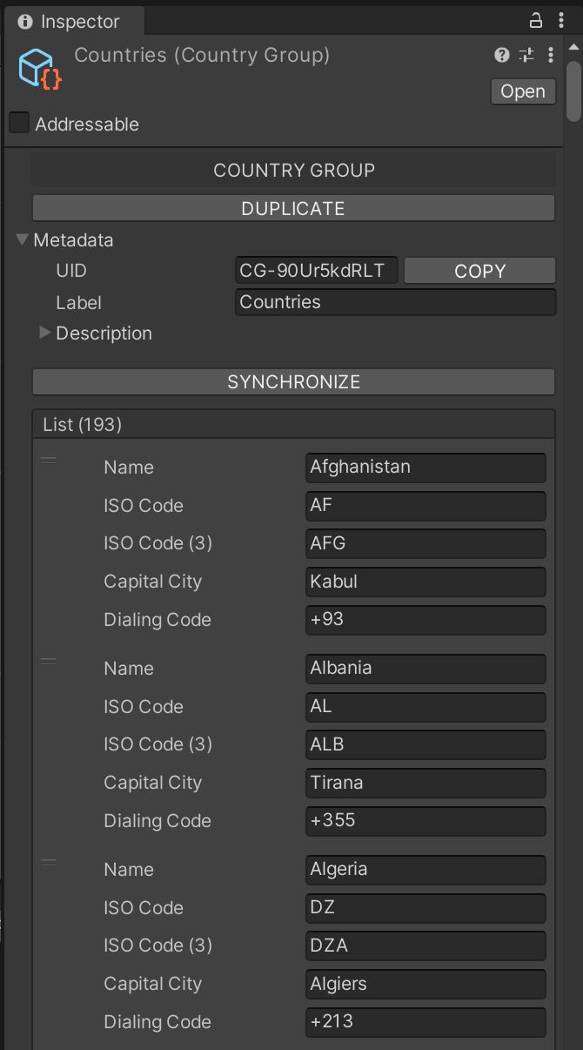Click the SYNCHRONIZE button

[293, 381]
